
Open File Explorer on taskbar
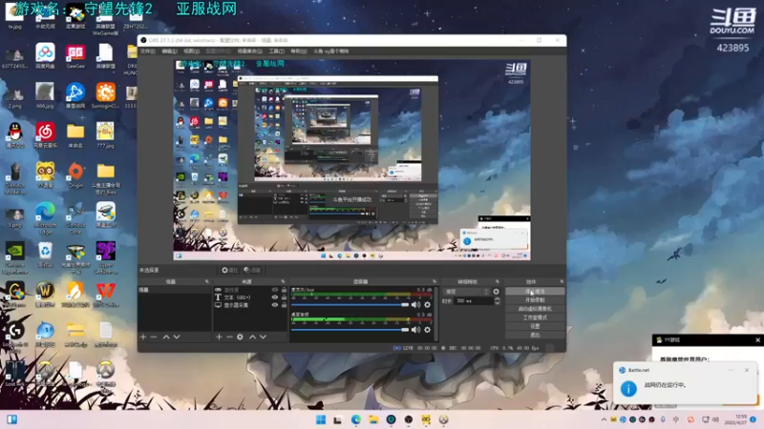[373, 419]
